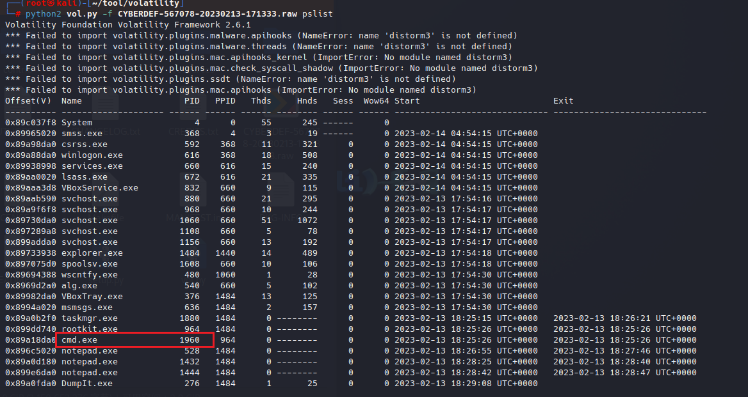Click the Exit column header
This screenshot has width=748, height=397.
coord(564,101)
